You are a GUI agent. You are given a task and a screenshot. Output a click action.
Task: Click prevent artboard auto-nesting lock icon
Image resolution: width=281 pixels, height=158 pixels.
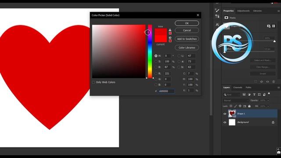(x=245, y=106)
